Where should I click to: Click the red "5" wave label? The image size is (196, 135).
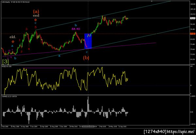coord(36,27)
